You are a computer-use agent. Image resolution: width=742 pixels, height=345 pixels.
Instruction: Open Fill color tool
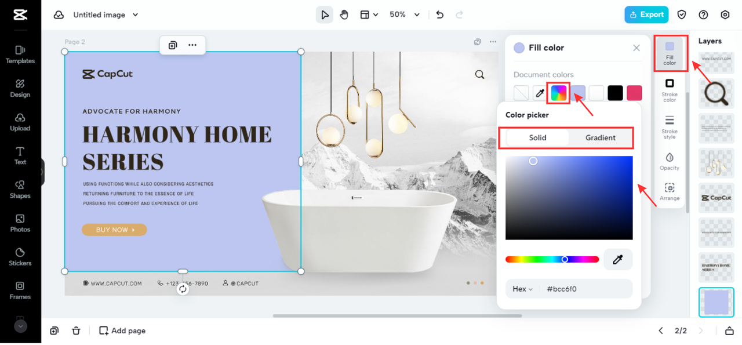point(670,53)
